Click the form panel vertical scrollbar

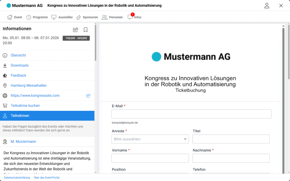[x=283, y=99]
